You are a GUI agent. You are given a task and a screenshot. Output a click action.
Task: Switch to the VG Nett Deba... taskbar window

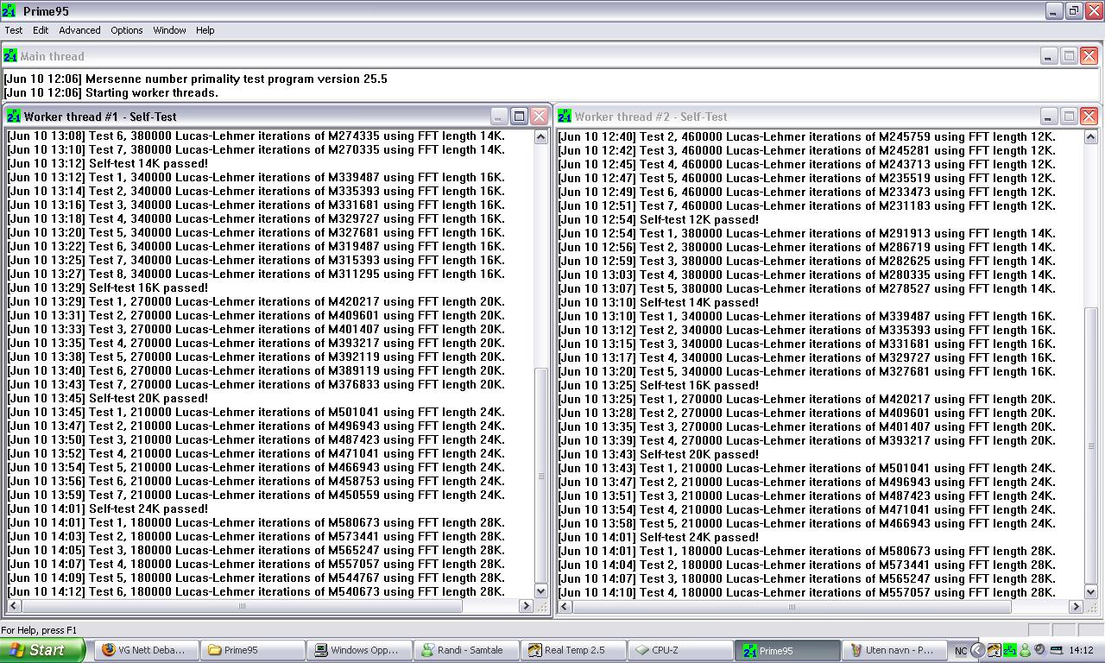point(148,650)
